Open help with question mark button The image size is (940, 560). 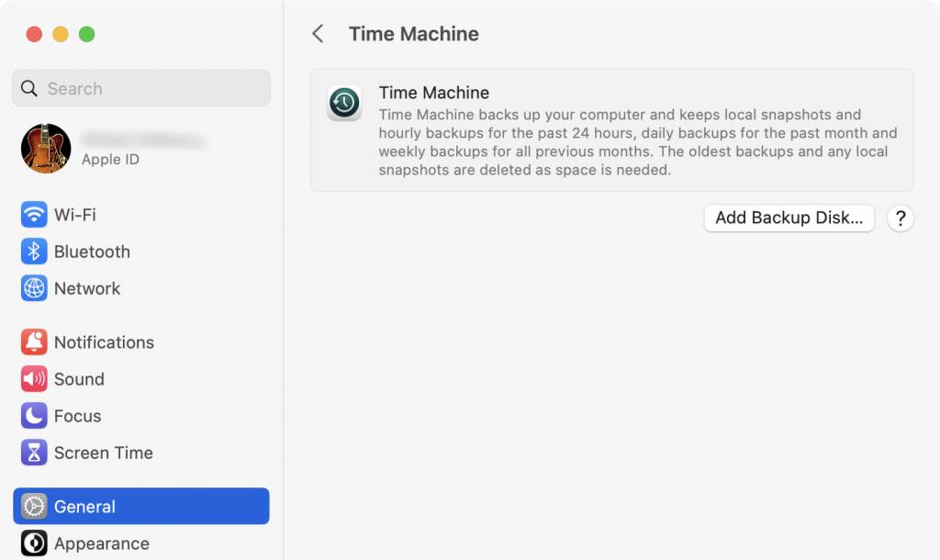click(900, 218)
